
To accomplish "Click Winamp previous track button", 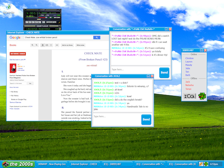I will coord(27,22).
